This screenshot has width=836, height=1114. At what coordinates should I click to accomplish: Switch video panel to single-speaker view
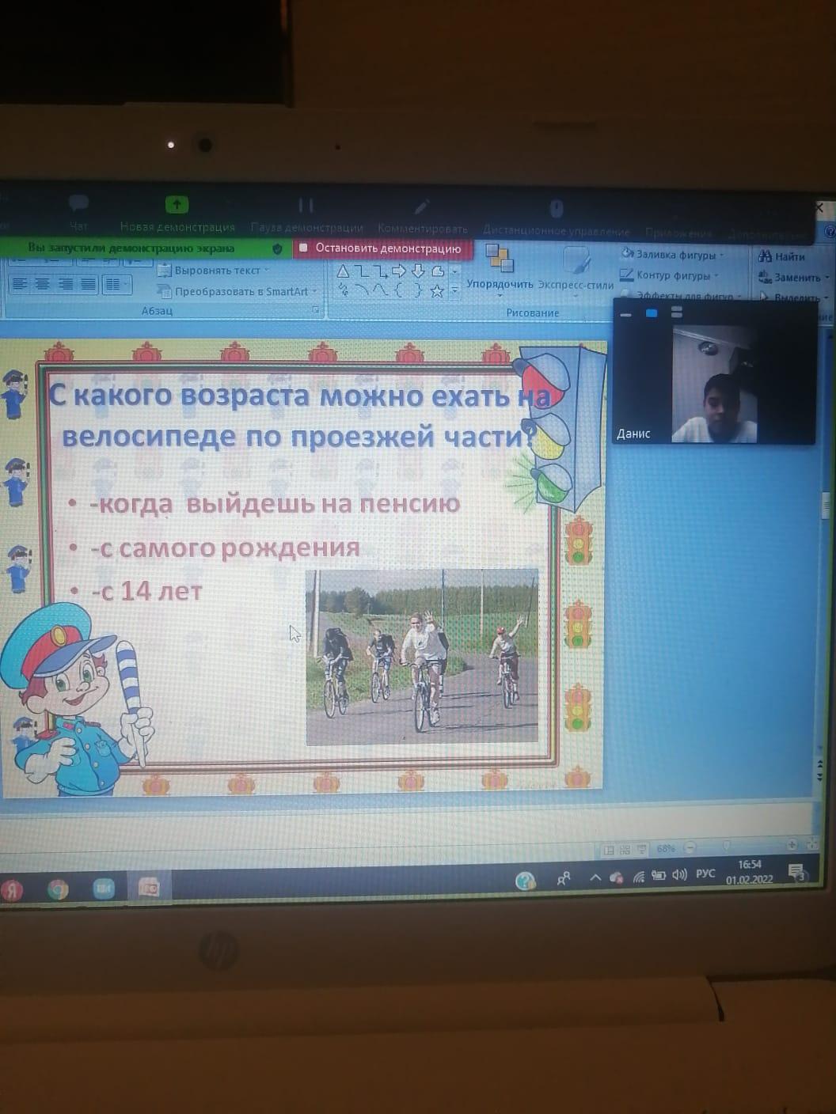click(652, 313)
